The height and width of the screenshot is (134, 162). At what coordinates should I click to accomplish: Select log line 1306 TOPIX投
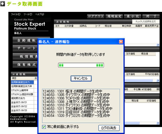tap(76, 98)
